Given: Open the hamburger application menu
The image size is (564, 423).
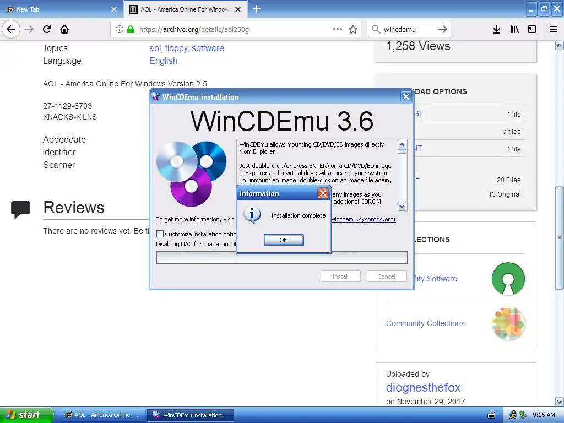Looking at the screenshot, I should [x=554, y=29].
